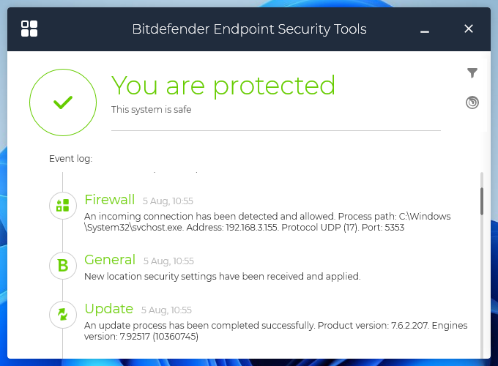Open the modules grid icon in title bar
The image size is (498, 366).
(x=29, y=29)
